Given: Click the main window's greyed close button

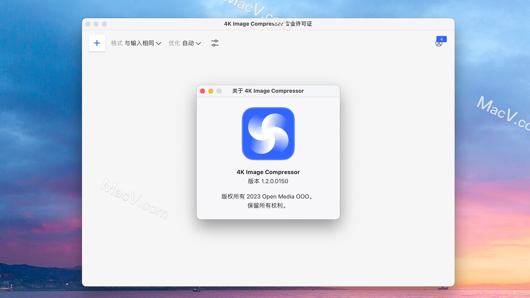Looking at the screenshot, I should pos(88,24).
